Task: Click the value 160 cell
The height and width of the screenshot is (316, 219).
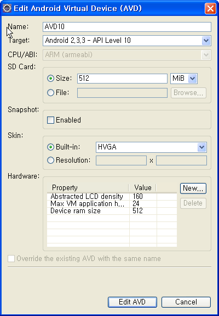Action: pos(143,197)
